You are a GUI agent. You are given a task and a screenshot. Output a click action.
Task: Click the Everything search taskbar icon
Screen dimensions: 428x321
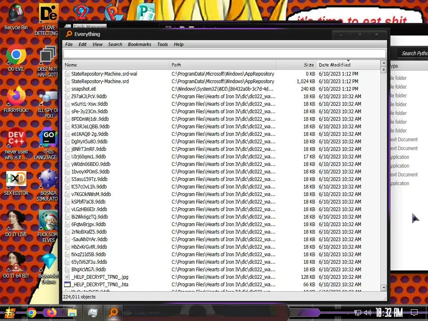click(113, 312)
